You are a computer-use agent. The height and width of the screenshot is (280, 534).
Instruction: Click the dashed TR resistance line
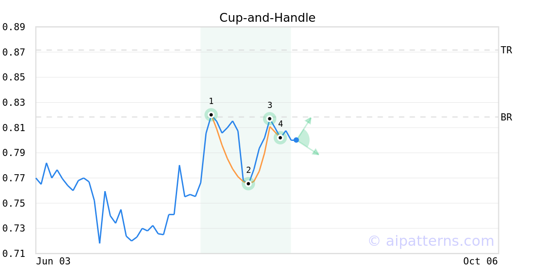(x=267, y=50)
